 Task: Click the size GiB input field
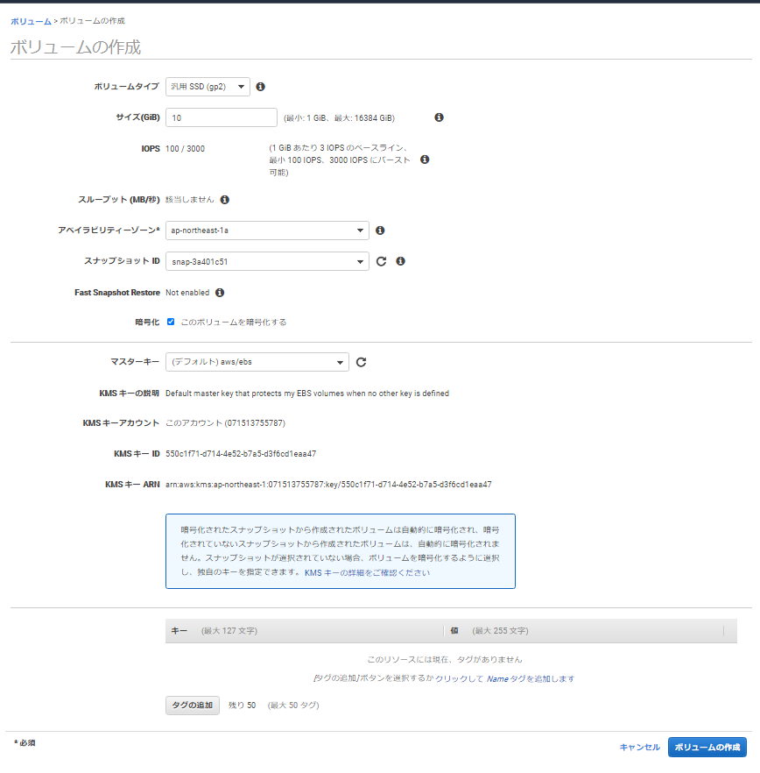222,117
